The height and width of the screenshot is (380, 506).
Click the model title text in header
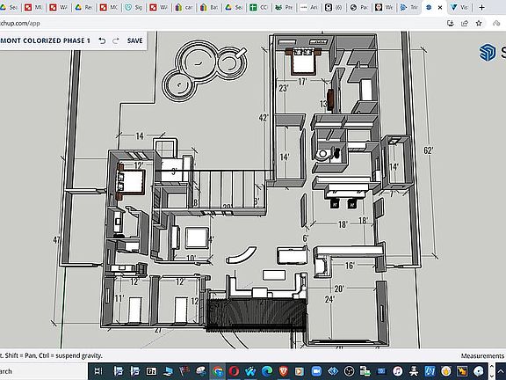coord(45,40)
